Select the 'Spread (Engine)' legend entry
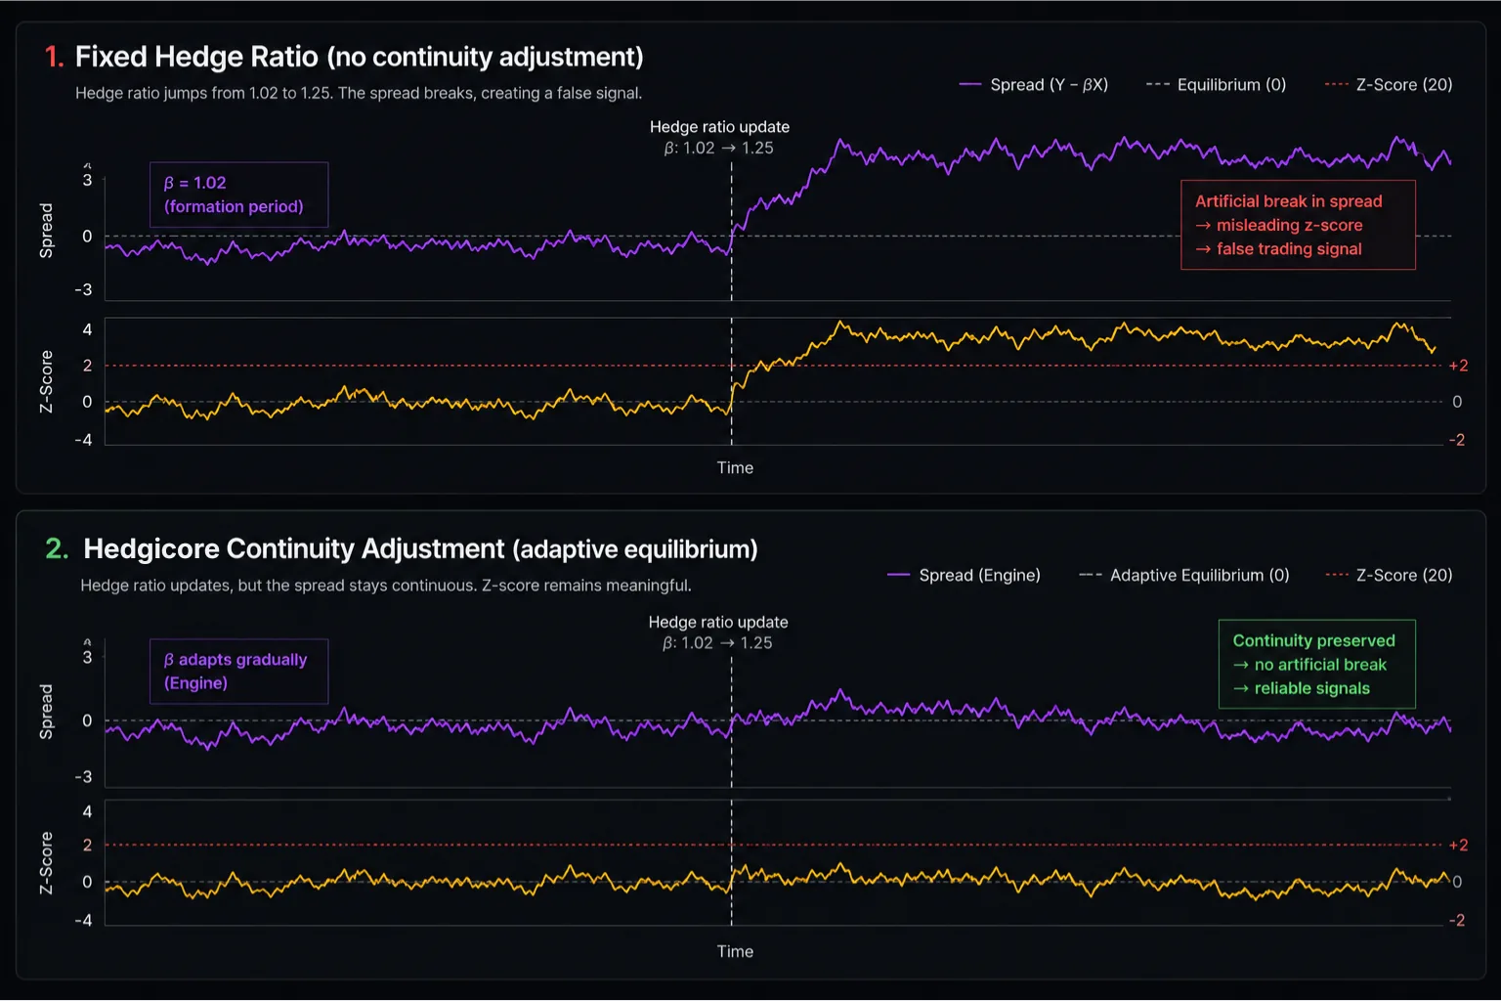Image resolution: width=1501 pixels, height=1001 pixels. click(x=964, y=576)
